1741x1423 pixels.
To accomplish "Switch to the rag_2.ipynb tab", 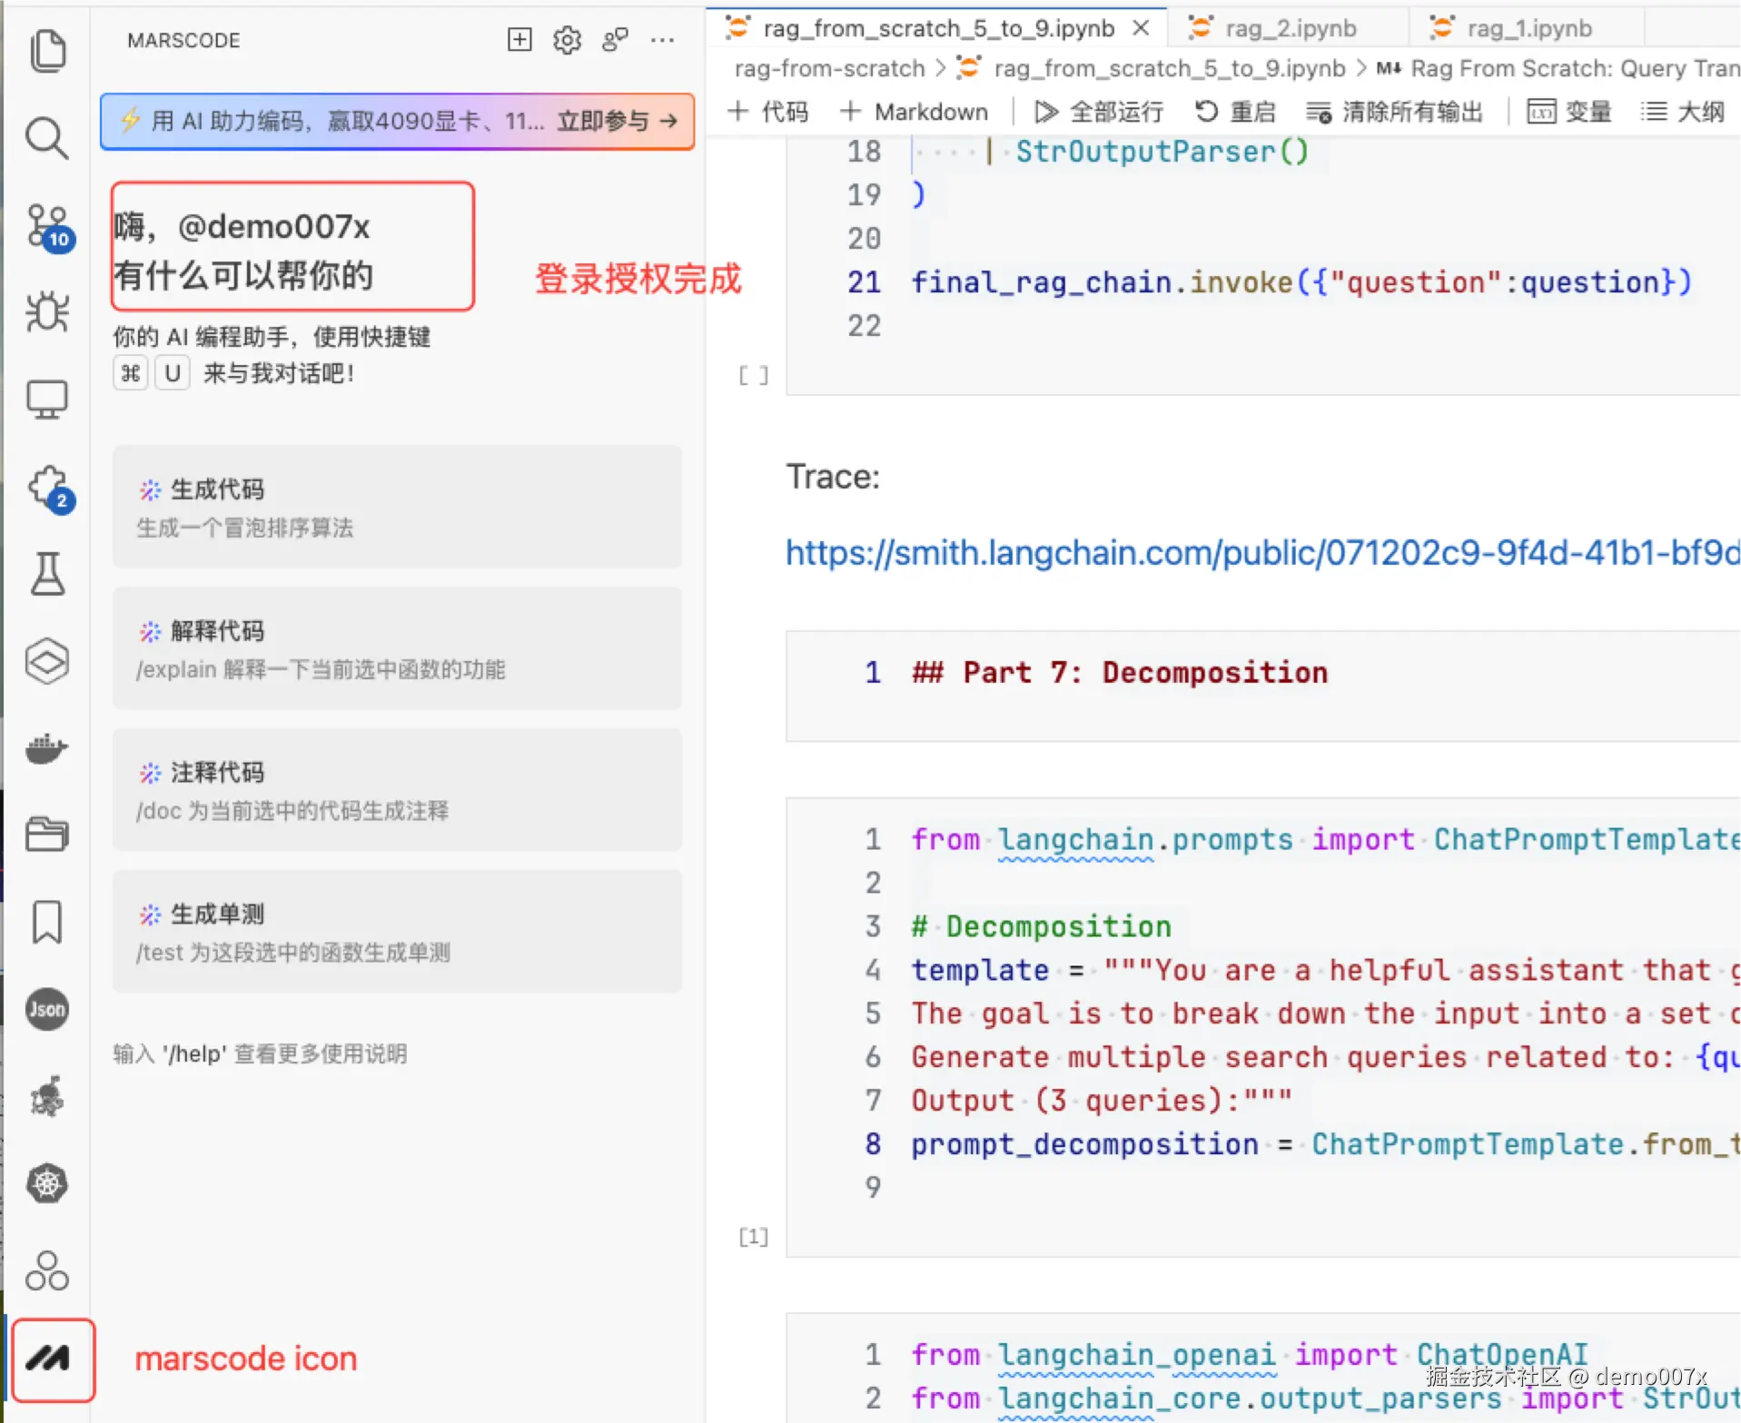I will pyautogui.click(x=1288, y=28).
